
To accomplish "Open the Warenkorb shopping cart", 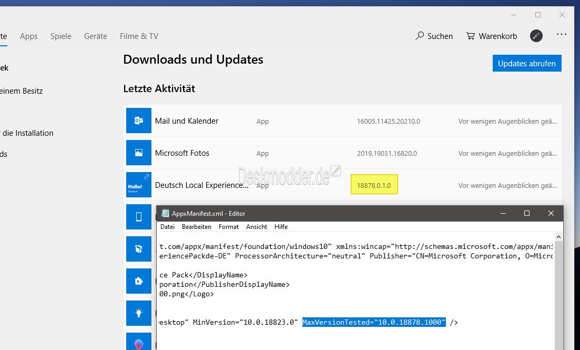I will click(x=492, y=36).
